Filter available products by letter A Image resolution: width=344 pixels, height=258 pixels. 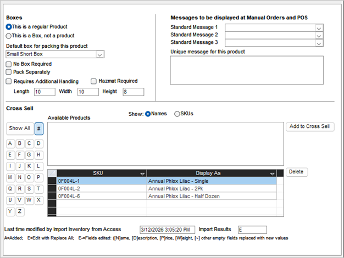11,144
